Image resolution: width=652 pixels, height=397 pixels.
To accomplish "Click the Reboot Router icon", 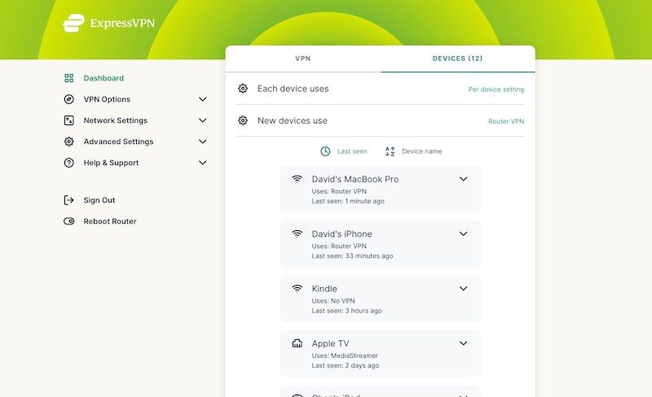I will click(x=69, y=221).
